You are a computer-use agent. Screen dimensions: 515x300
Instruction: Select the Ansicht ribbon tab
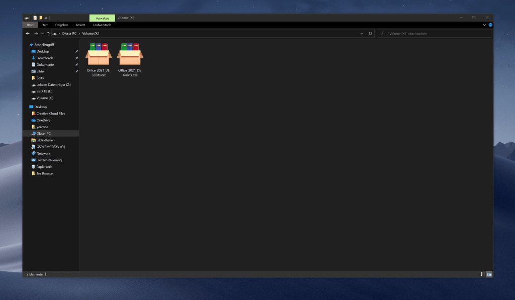coord(80,25)
